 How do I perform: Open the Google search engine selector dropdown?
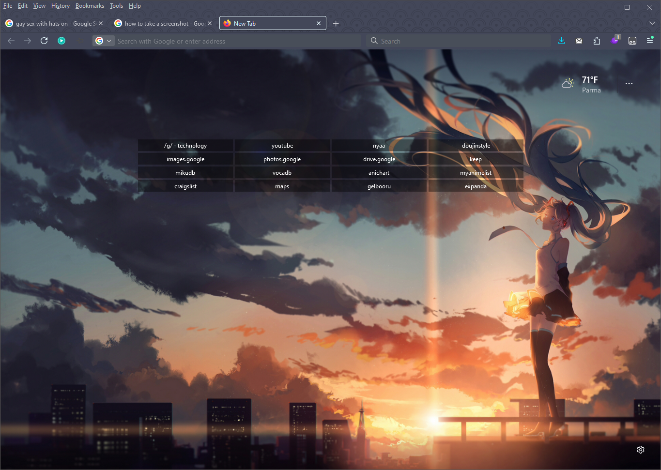(104, 41)
